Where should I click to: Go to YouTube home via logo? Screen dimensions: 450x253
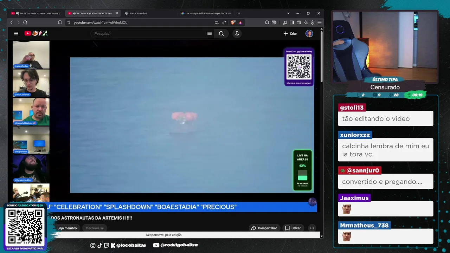coord(36,33)
